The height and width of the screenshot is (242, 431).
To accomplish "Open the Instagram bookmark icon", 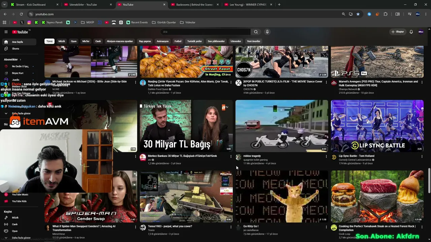I will 29,23.
